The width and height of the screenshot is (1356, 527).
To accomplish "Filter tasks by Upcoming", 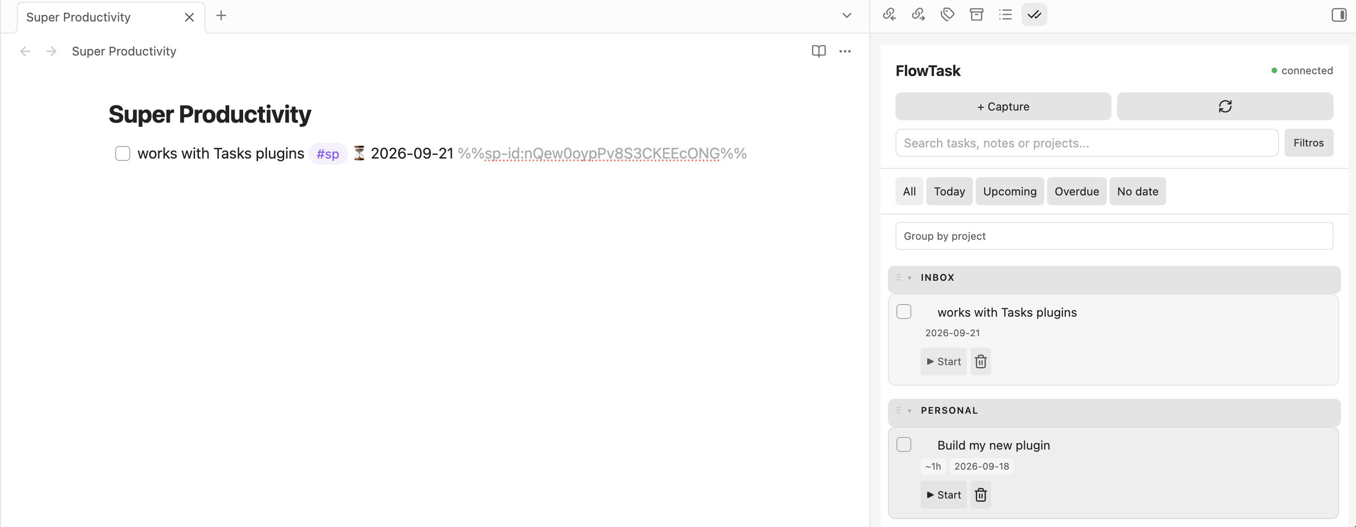I will point(1010,191).
